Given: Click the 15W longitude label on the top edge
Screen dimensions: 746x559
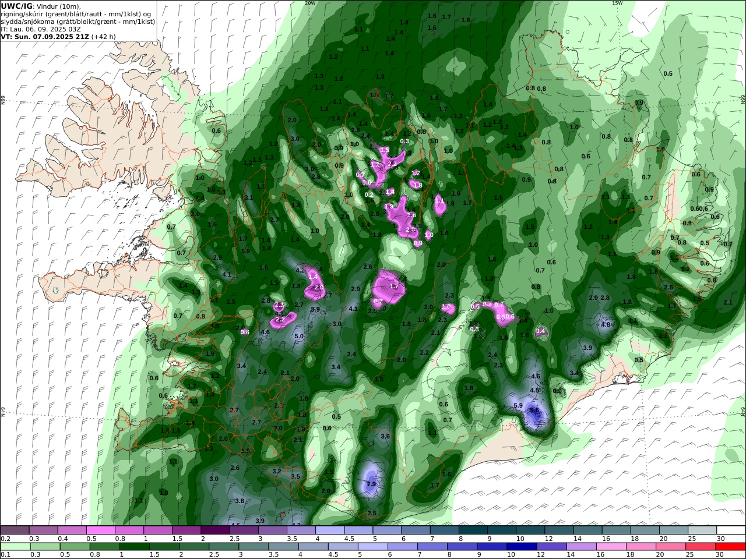Looking at the screenshot, I should 617,3.
